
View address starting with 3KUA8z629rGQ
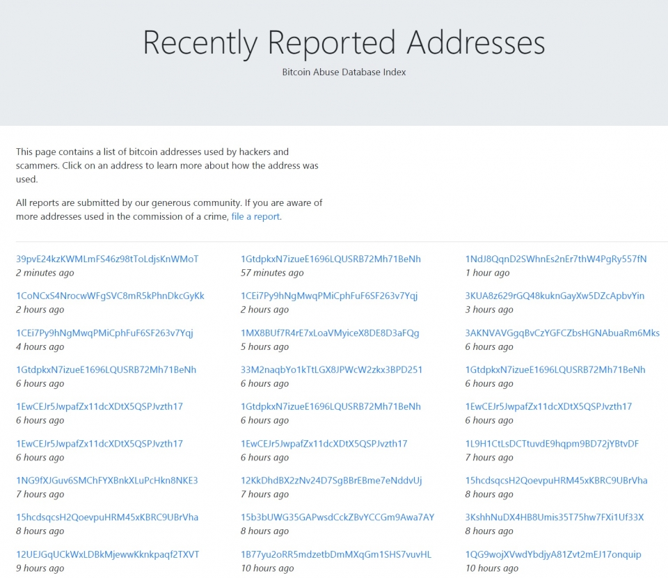(555, 296)
